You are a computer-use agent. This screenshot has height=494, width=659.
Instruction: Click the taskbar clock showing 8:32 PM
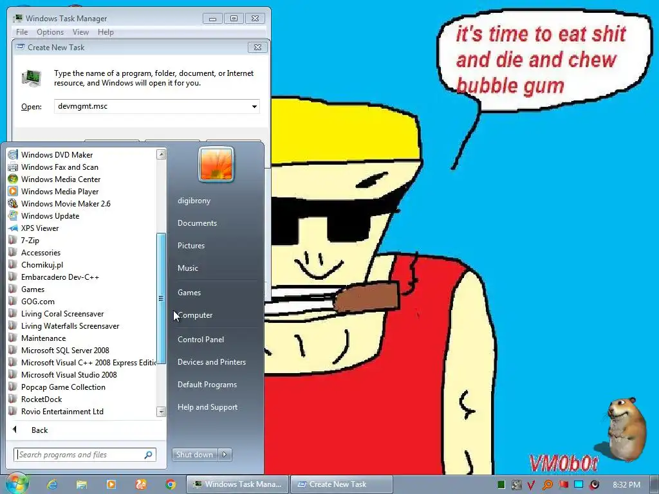pyautogui.click(x=626, y=485)
